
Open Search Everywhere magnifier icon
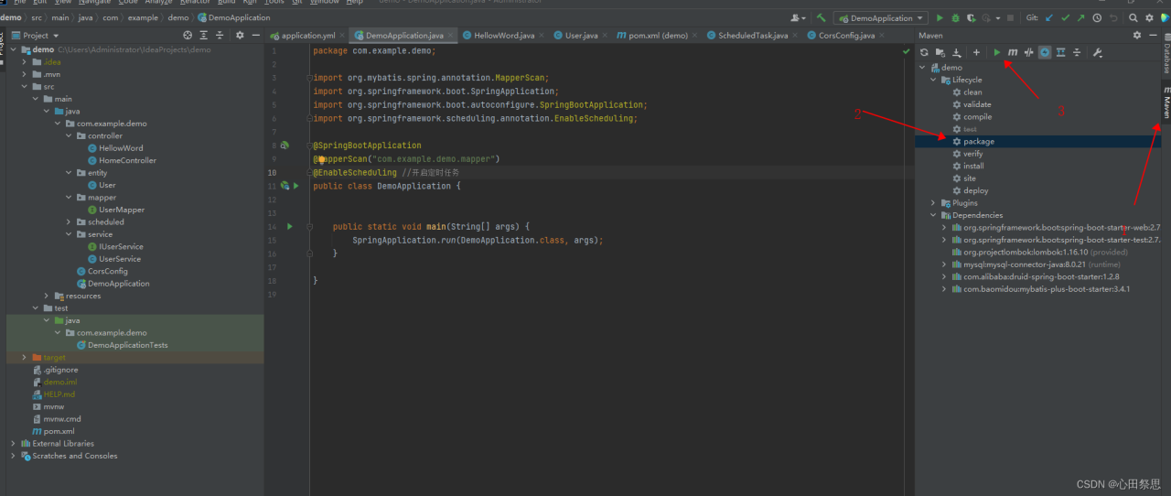pyautogui.click(x=1133, y=17)
